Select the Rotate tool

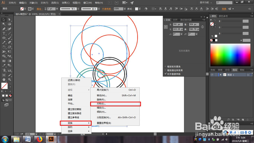(x=4, y=47)
